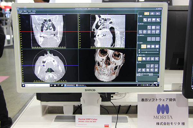Screen dimensions: 193x128
Task: Select the yellow arrow pointer tool
Action: 140,59
